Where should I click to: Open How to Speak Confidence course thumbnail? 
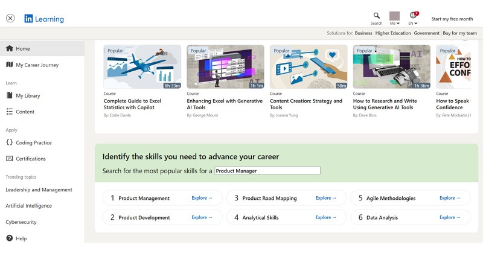click(x=453, y=67)
